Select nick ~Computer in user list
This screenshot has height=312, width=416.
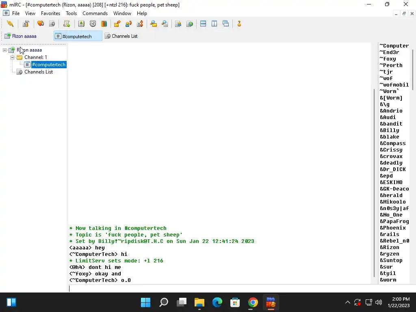(394, 46)
